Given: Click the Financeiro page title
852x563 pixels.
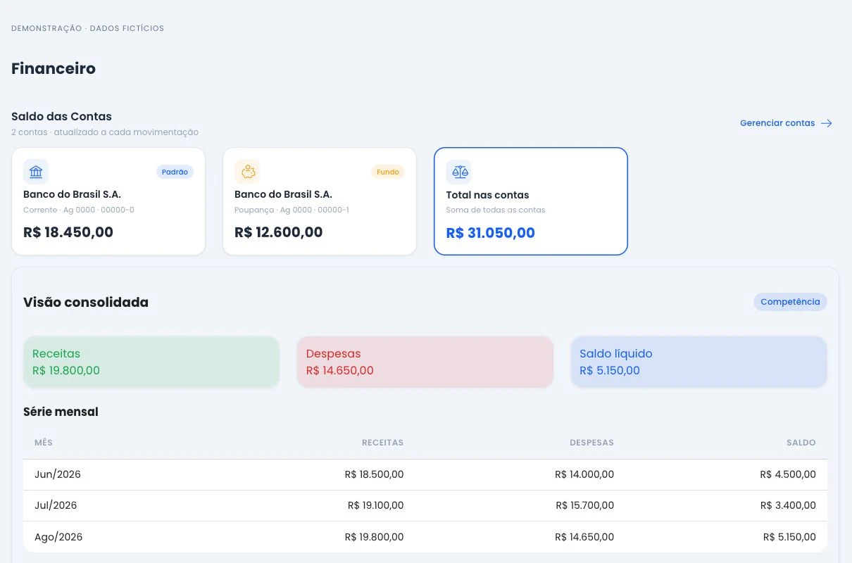Looking at the screenshot, I should point(54,68).
